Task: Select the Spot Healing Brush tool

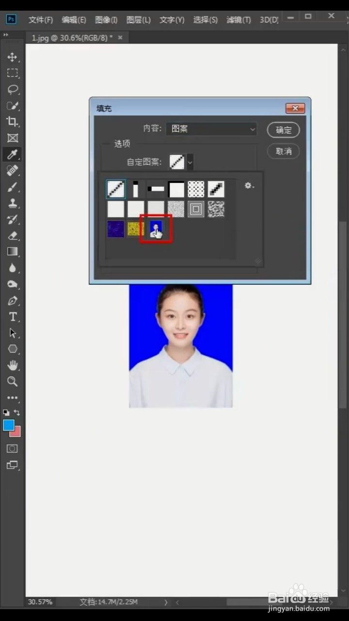Action: [x=12, y=171]
